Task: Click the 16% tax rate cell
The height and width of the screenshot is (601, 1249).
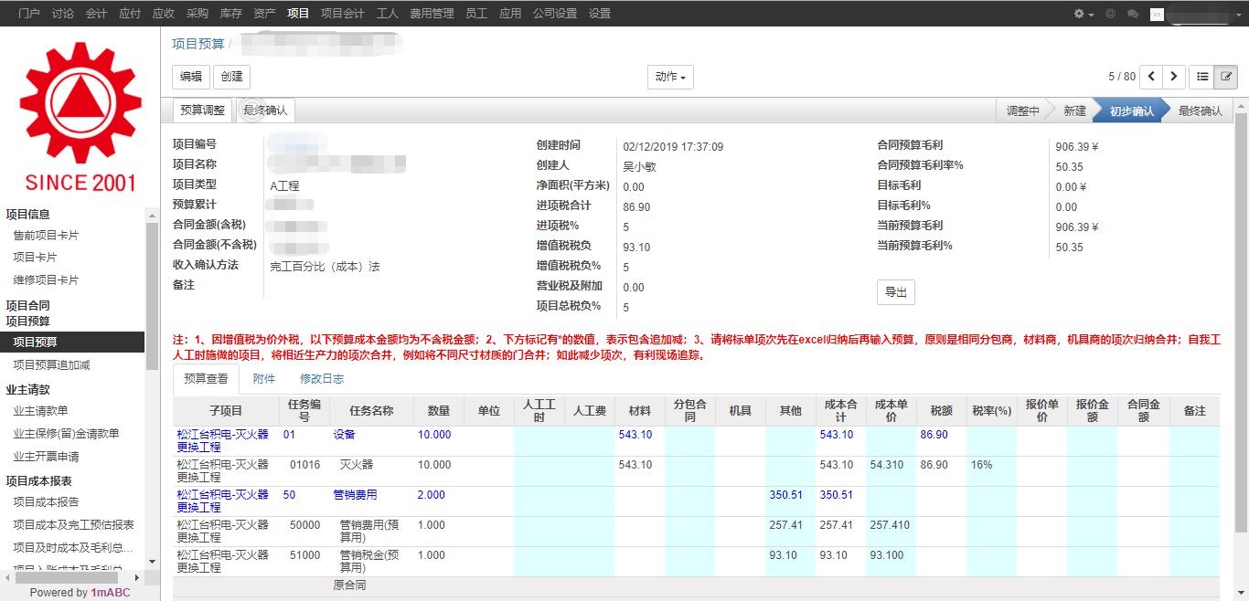Action: coord(982,465)
